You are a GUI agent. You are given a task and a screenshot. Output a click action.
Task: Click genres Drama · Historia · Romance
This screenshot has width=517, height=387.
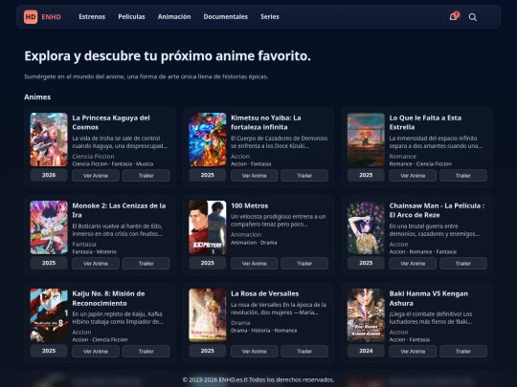point(264,331)
